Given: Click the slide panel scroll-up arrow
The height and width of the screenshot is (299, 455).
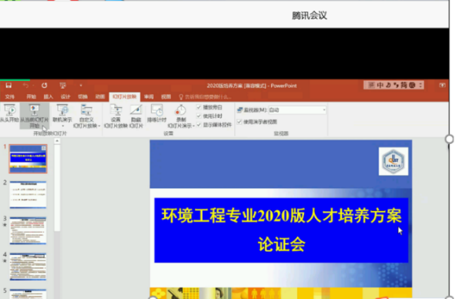Looking at the screenshot, I should 57,141.
